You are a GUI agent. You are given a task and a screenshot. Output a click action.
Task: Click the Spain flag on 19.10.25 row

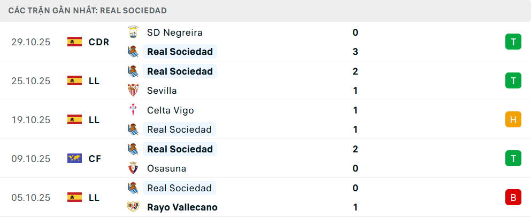pyautogui.click(x=74, y=119)
